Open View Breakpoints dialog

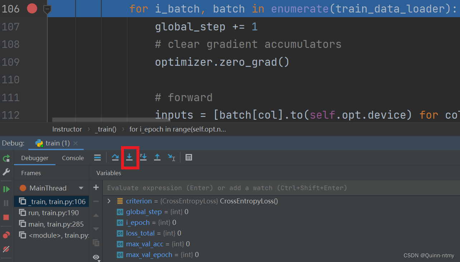(6, 235)
